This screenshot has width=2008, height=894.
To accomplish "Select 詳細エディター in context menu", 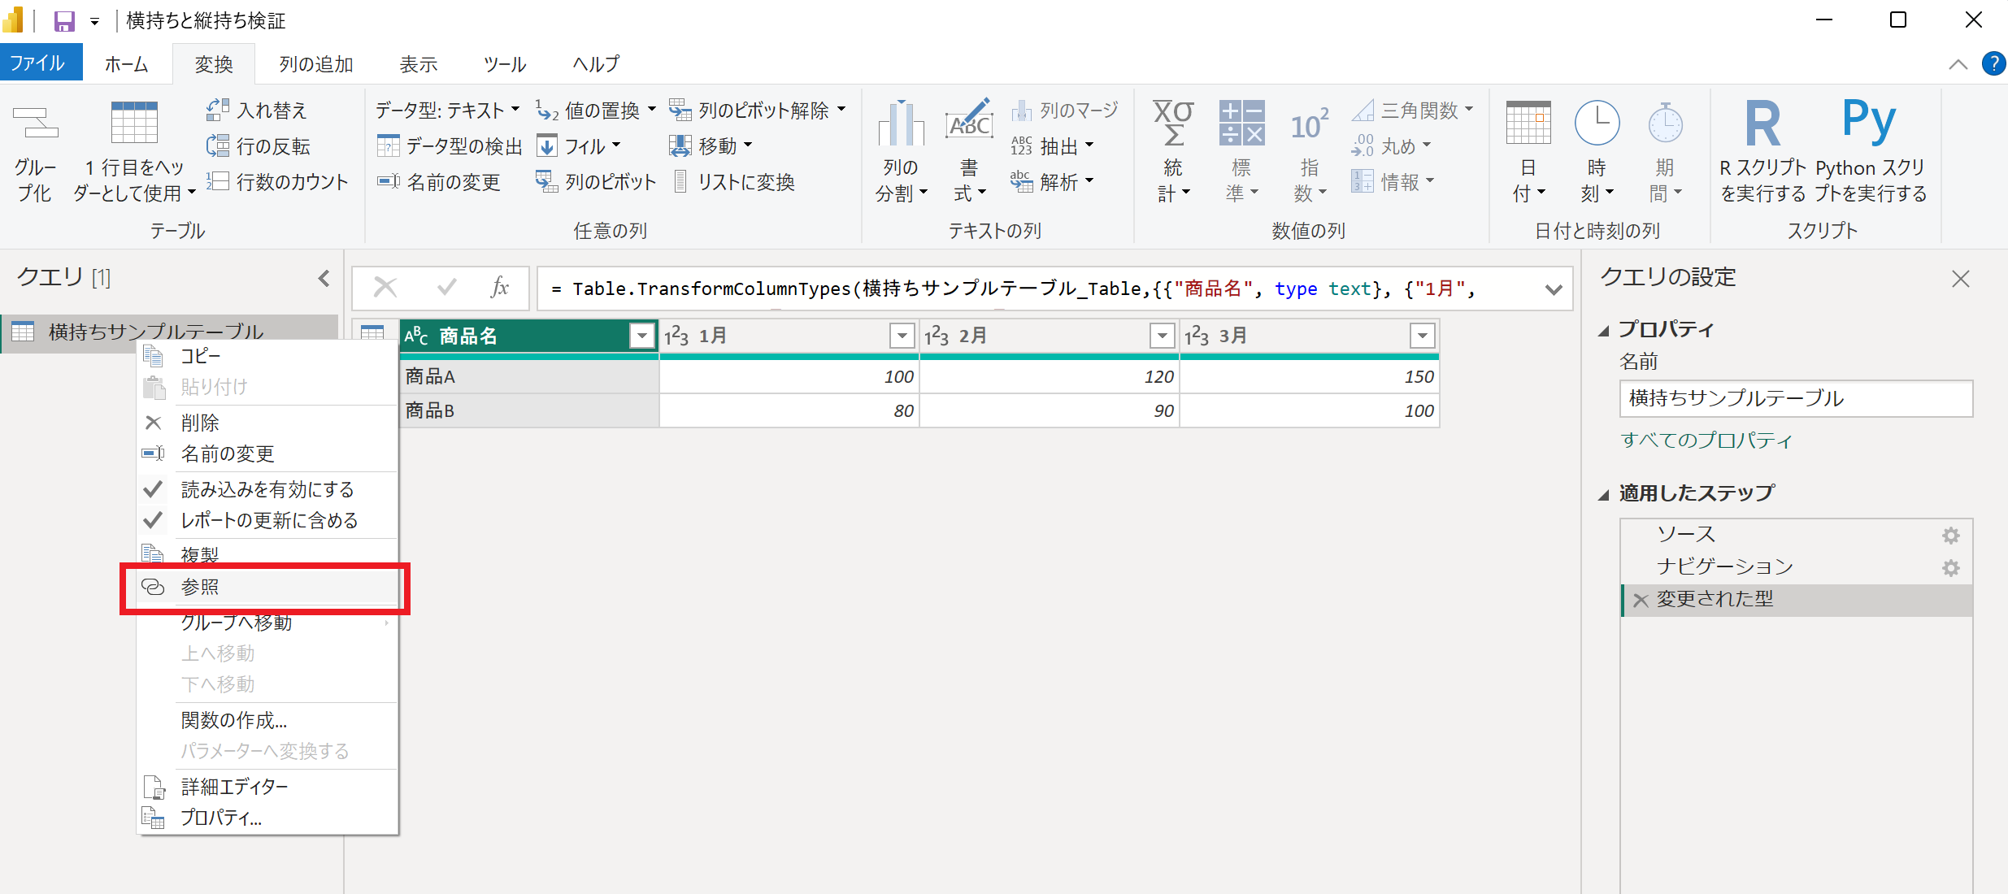I will point(267,787).
